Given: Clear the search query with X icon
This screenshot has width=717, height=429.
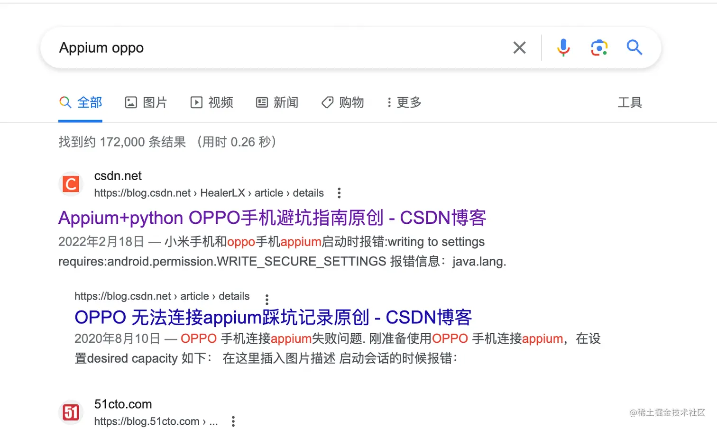Looking at the screenshot, I should [520, 47].
